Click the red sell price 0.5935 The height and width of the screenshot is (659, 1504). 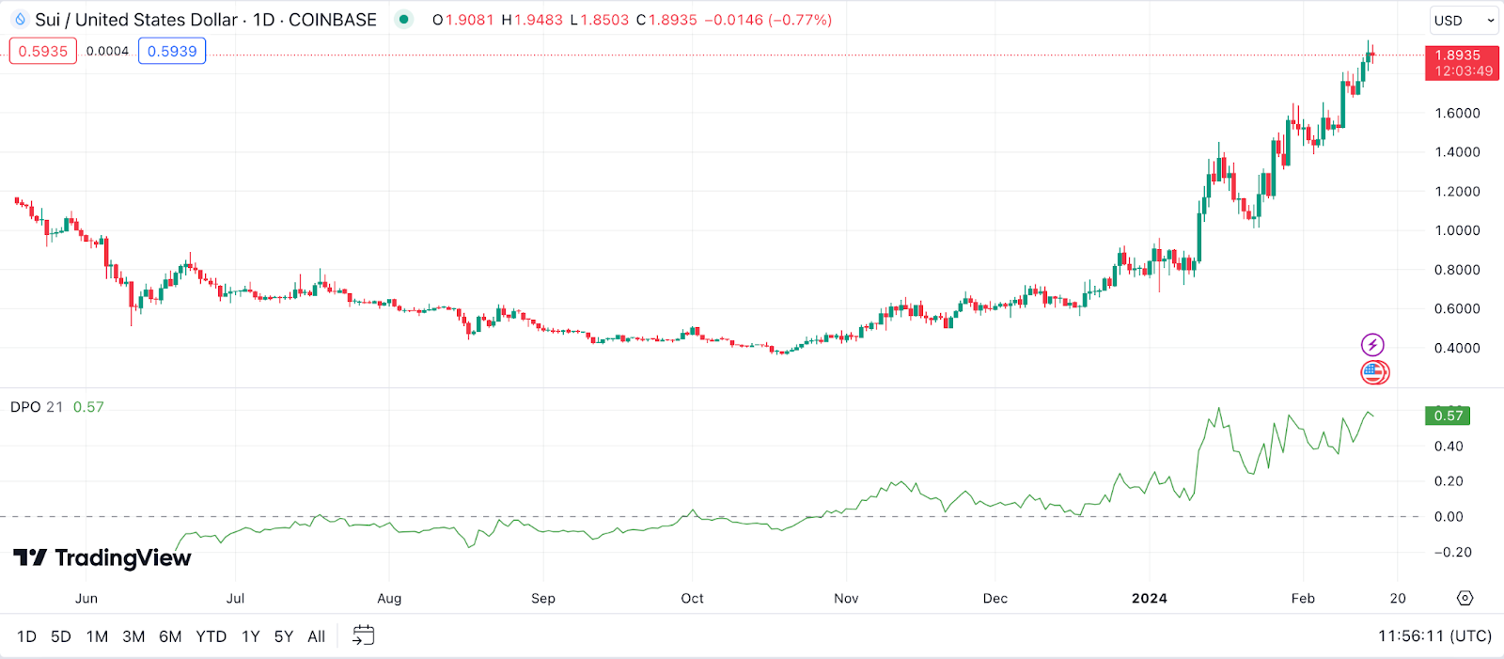click(43, 51)
